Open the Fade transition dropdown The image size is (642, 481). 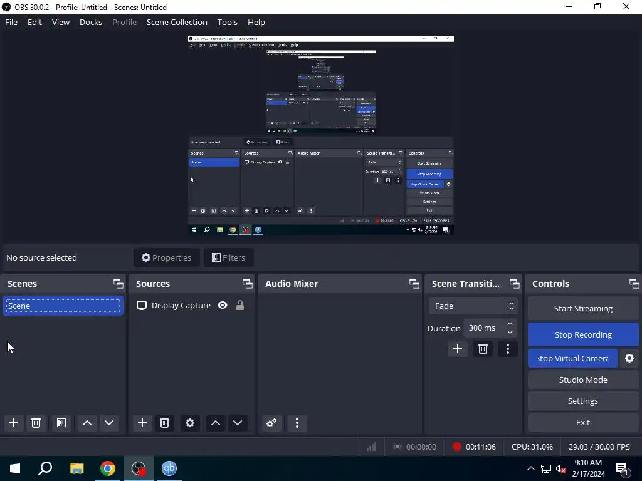(x=473, y=306)
